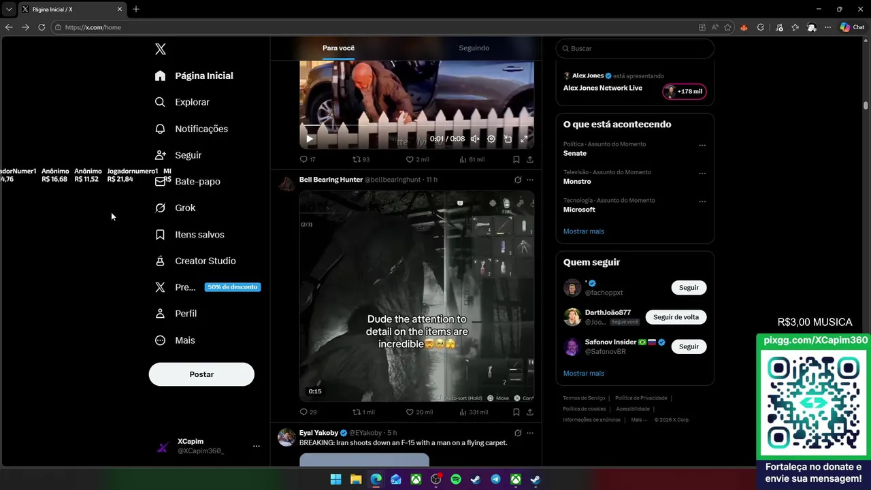Switch to the Seguindo tab
The width and height of the screenshot is (871, 490).
474,48
